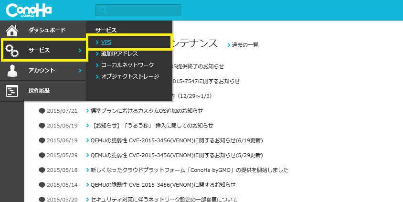Select オブジェクトストレージ submenu entry
The image size is (403, 202).
click(130, 76)
